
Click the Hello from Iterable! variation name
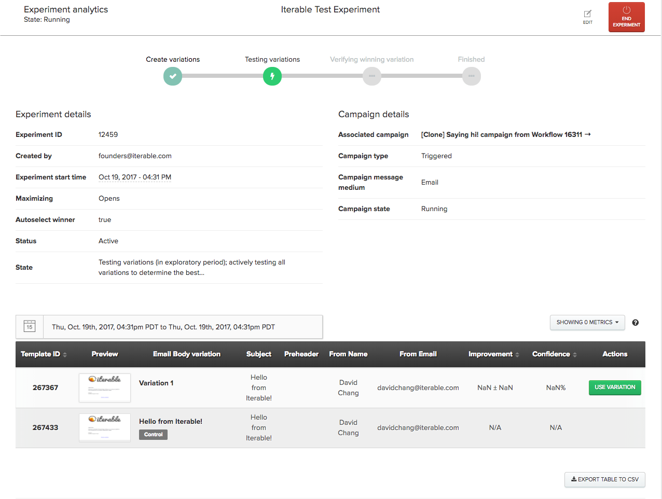[x=171, y=421]
